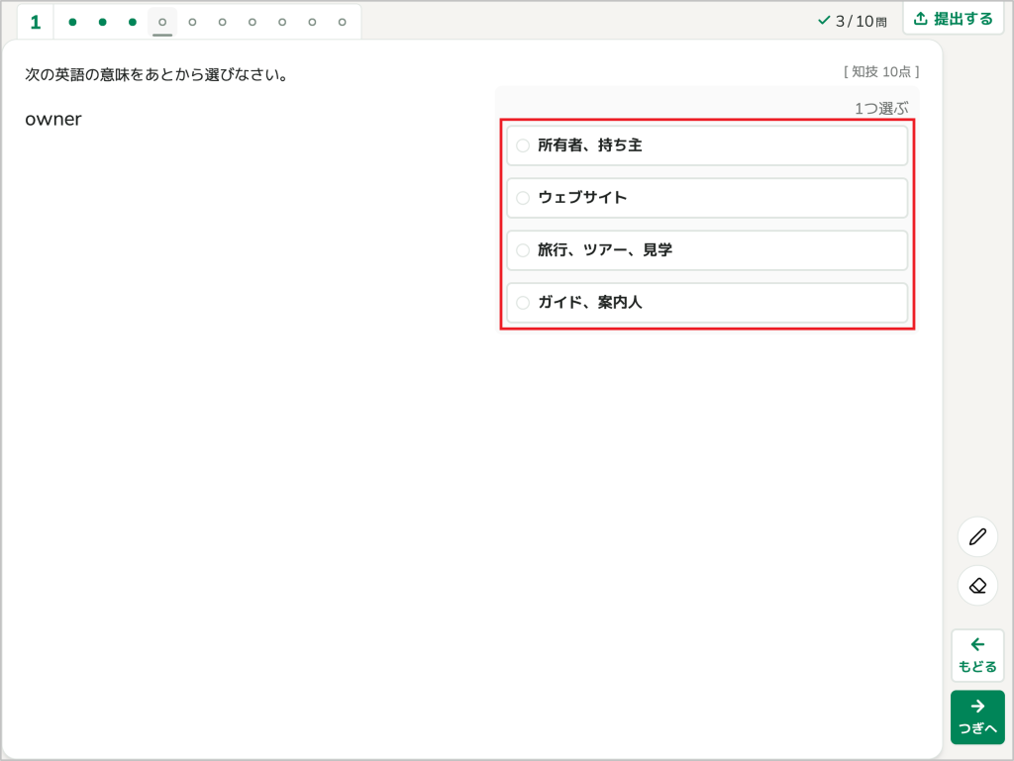Jump to second question dot
This screenshot has height=761, width=1014.
click(102, 22)
